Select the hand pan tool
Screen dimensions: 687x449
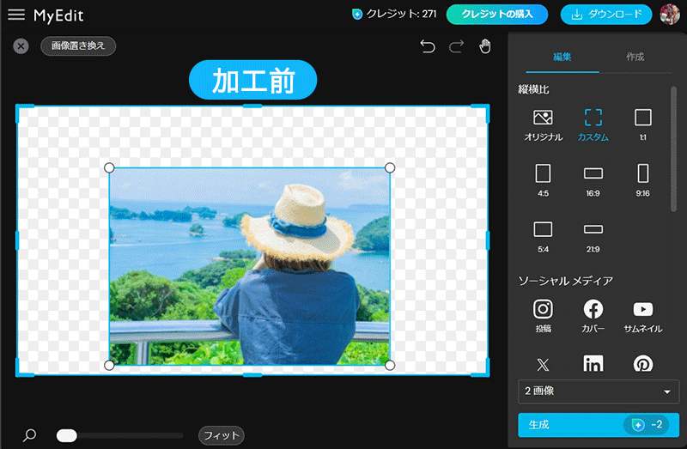[x=485, y=46]
